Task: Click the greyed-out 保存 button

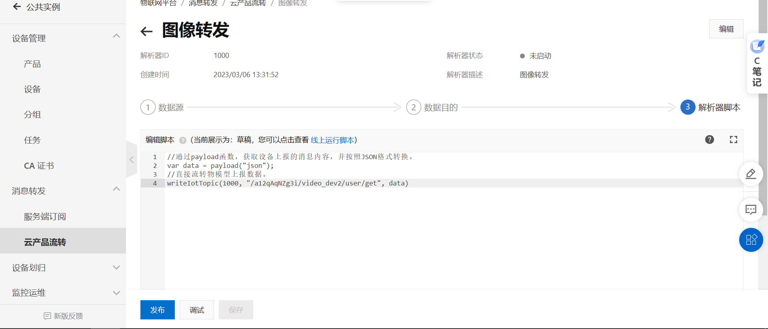Action: click(236, 310)
